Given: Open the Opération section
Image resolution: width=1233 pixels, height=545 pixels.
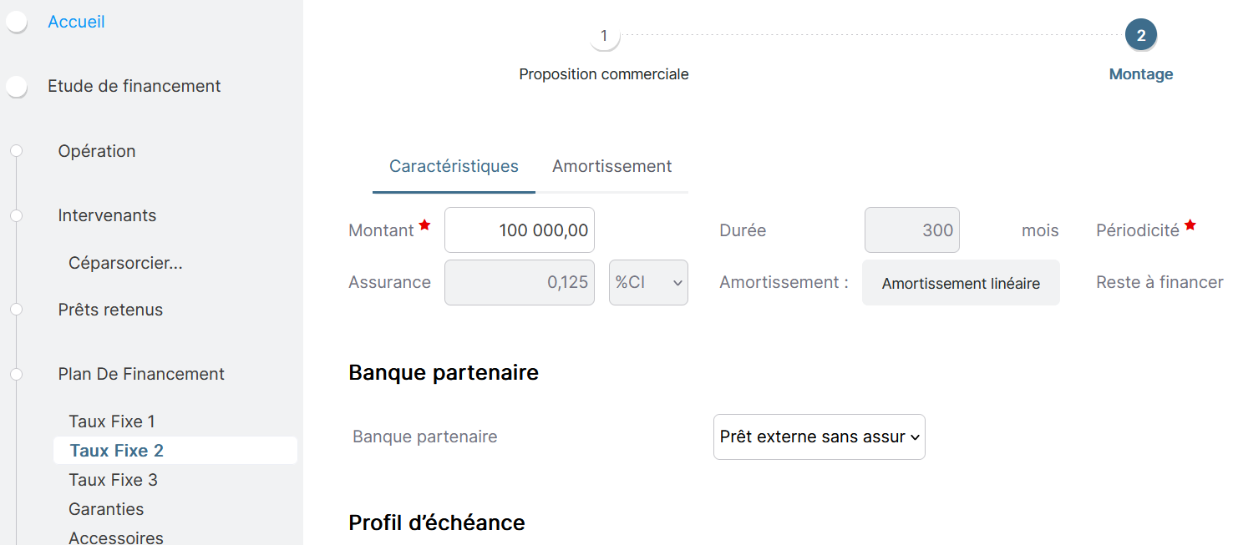Looking at the screenshot, I should coord(97,151).
